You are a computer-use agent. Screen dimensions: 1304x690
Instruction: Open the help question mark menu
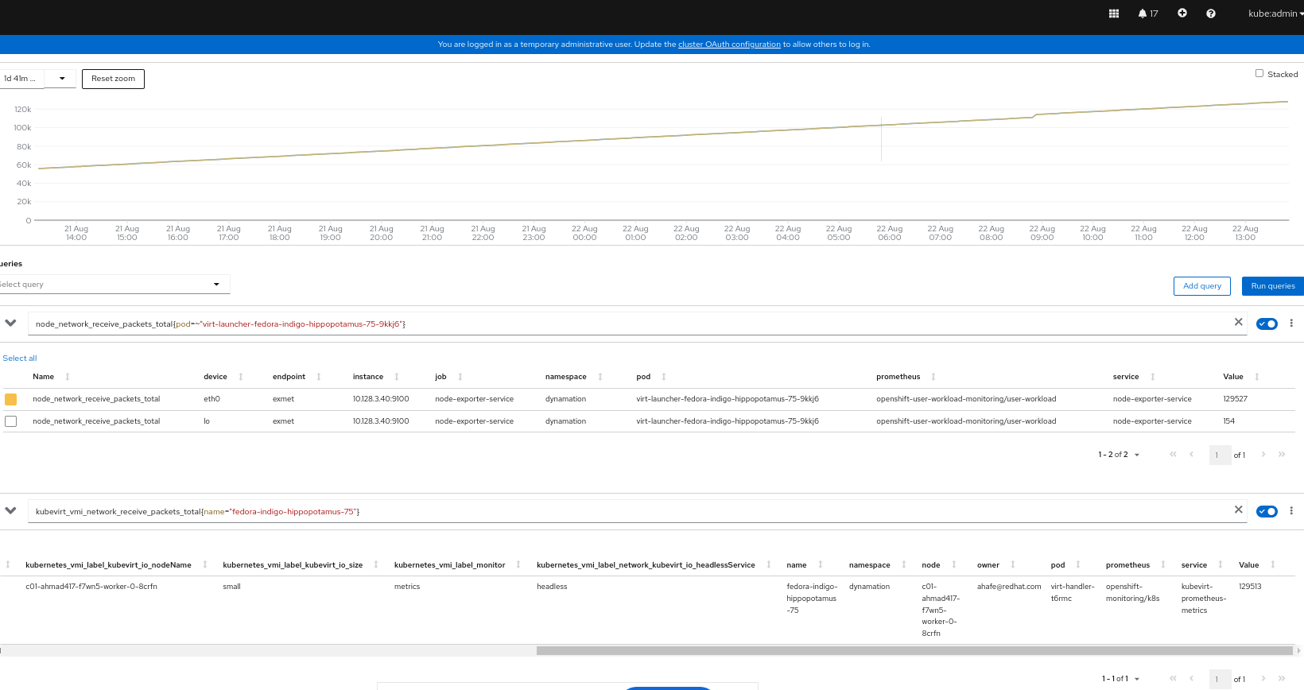(x=1211, y=14)
